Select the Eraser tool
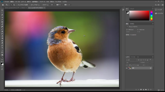 click(x=2, y=36)
